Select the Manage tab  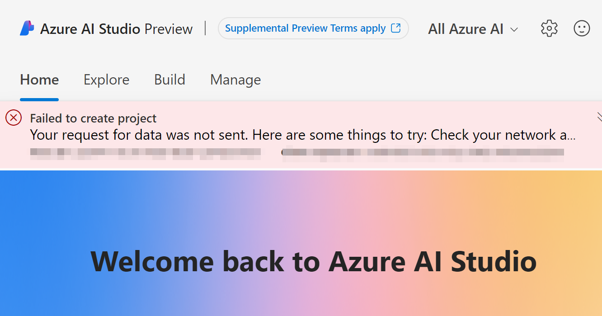235,80
